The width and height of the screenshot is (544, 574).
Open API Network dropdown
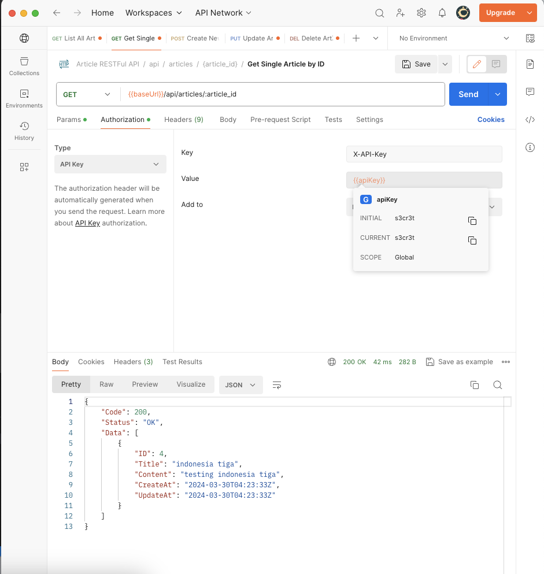point(223,13)
